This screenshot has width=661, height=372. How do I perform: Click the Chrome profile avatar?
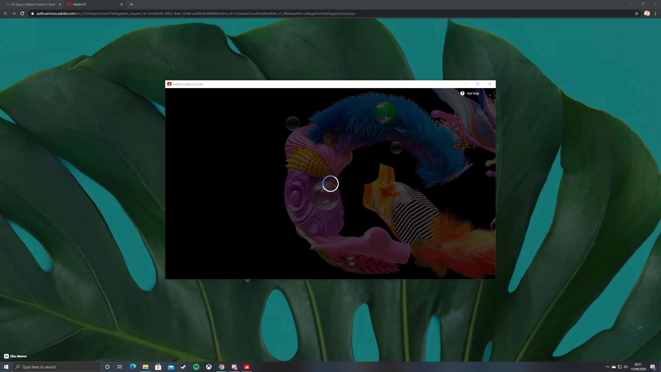pos(647,13)
